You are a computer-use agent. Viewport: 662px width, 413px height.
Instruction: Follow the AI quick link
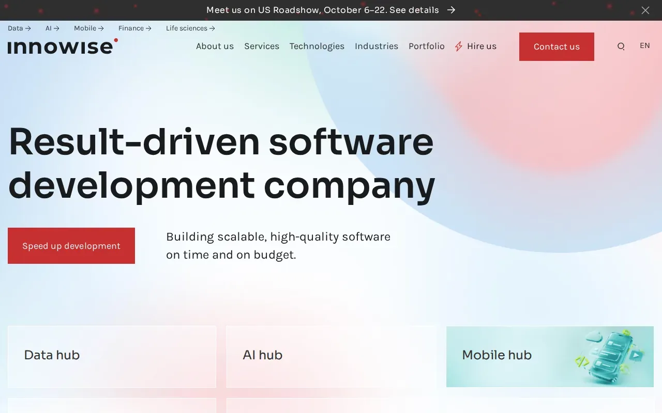(x=52, y=28)
